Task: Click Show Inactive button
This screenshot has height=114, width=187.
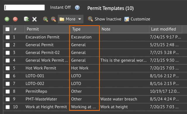Action: [x=105, y=19]
